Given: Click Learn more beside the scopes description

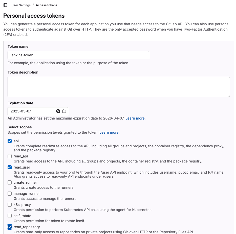Looking at the screenshot, I should tap(109, 132).
